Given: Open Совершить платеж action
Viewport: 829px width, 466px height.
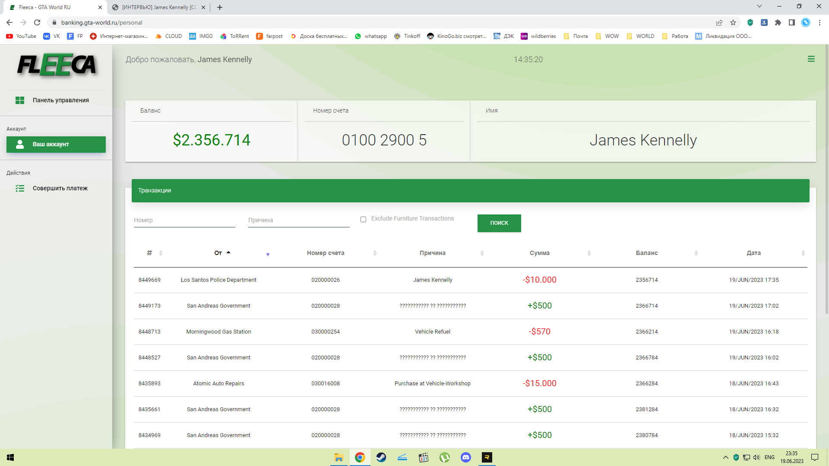Looking at the screenshot, I should coord(56,188).
